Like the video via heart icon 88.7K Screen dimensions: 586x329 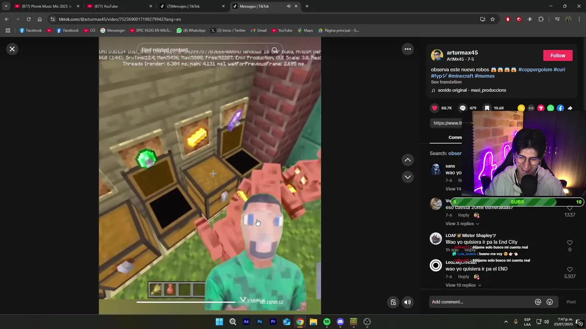pyautogui.click(x=434, y=108)
